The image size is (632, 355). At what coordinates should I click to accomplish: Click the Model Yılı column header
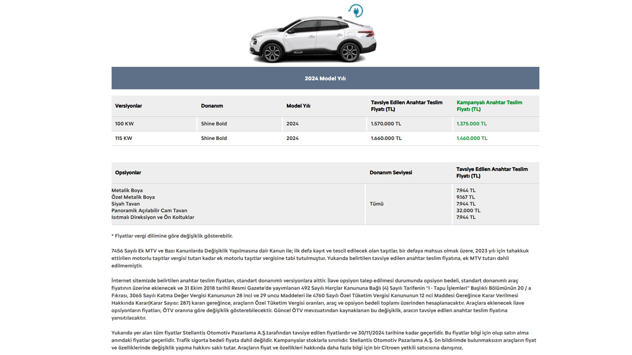click(298, 106)
